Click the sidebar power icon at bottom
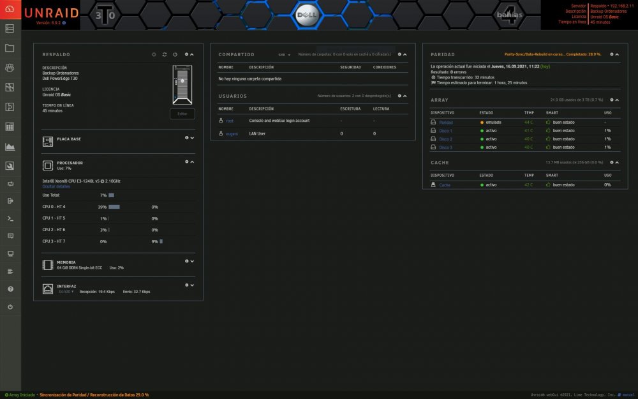 pyautogui.click(x=10, y=306)
